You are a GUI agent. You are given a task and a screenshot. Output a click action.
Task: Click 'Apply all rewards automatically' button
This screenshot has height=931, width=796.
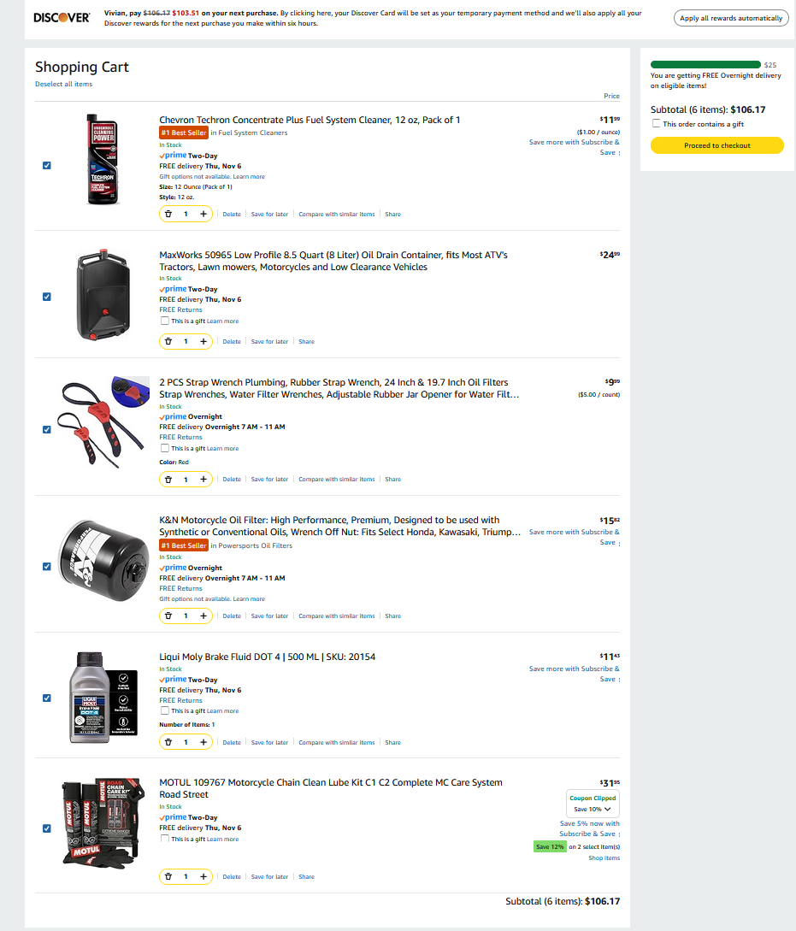pos(730,18)
